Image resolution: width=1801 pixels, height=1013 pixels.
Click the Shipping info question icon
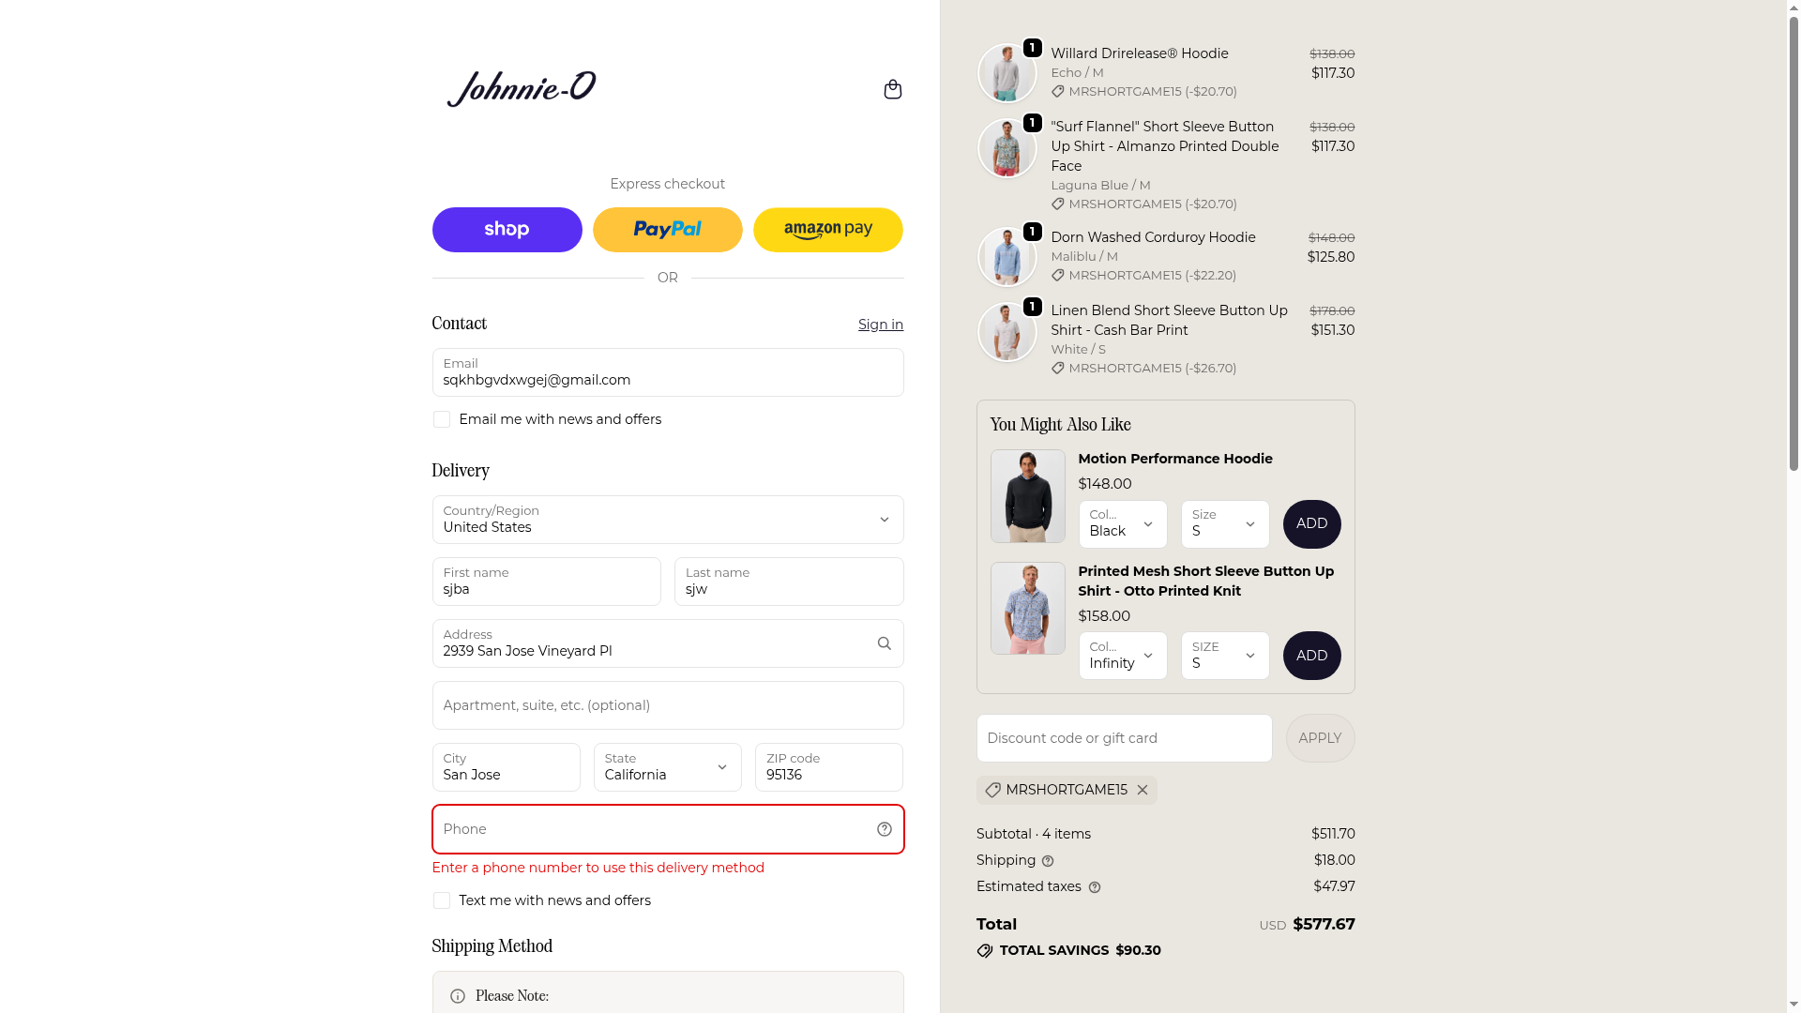[1048, 861]
